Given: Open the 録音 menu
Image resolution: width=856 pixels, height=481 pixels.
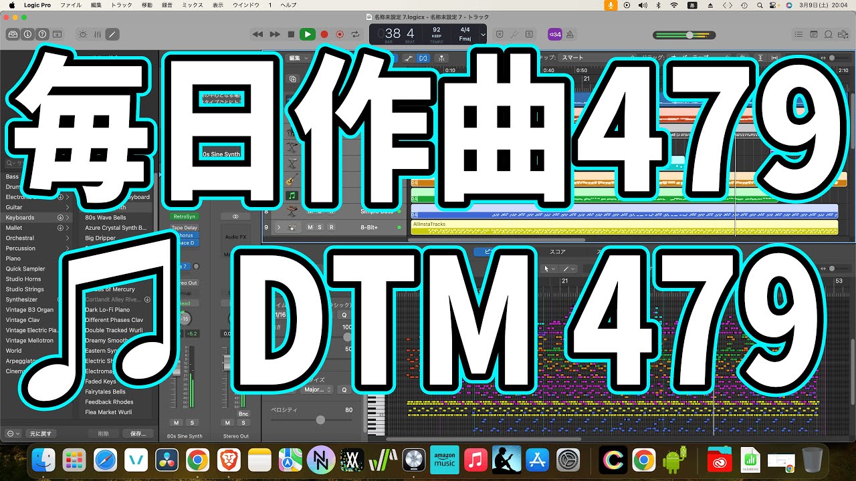Looking at the screenshot, I should [x=166, y=5].
